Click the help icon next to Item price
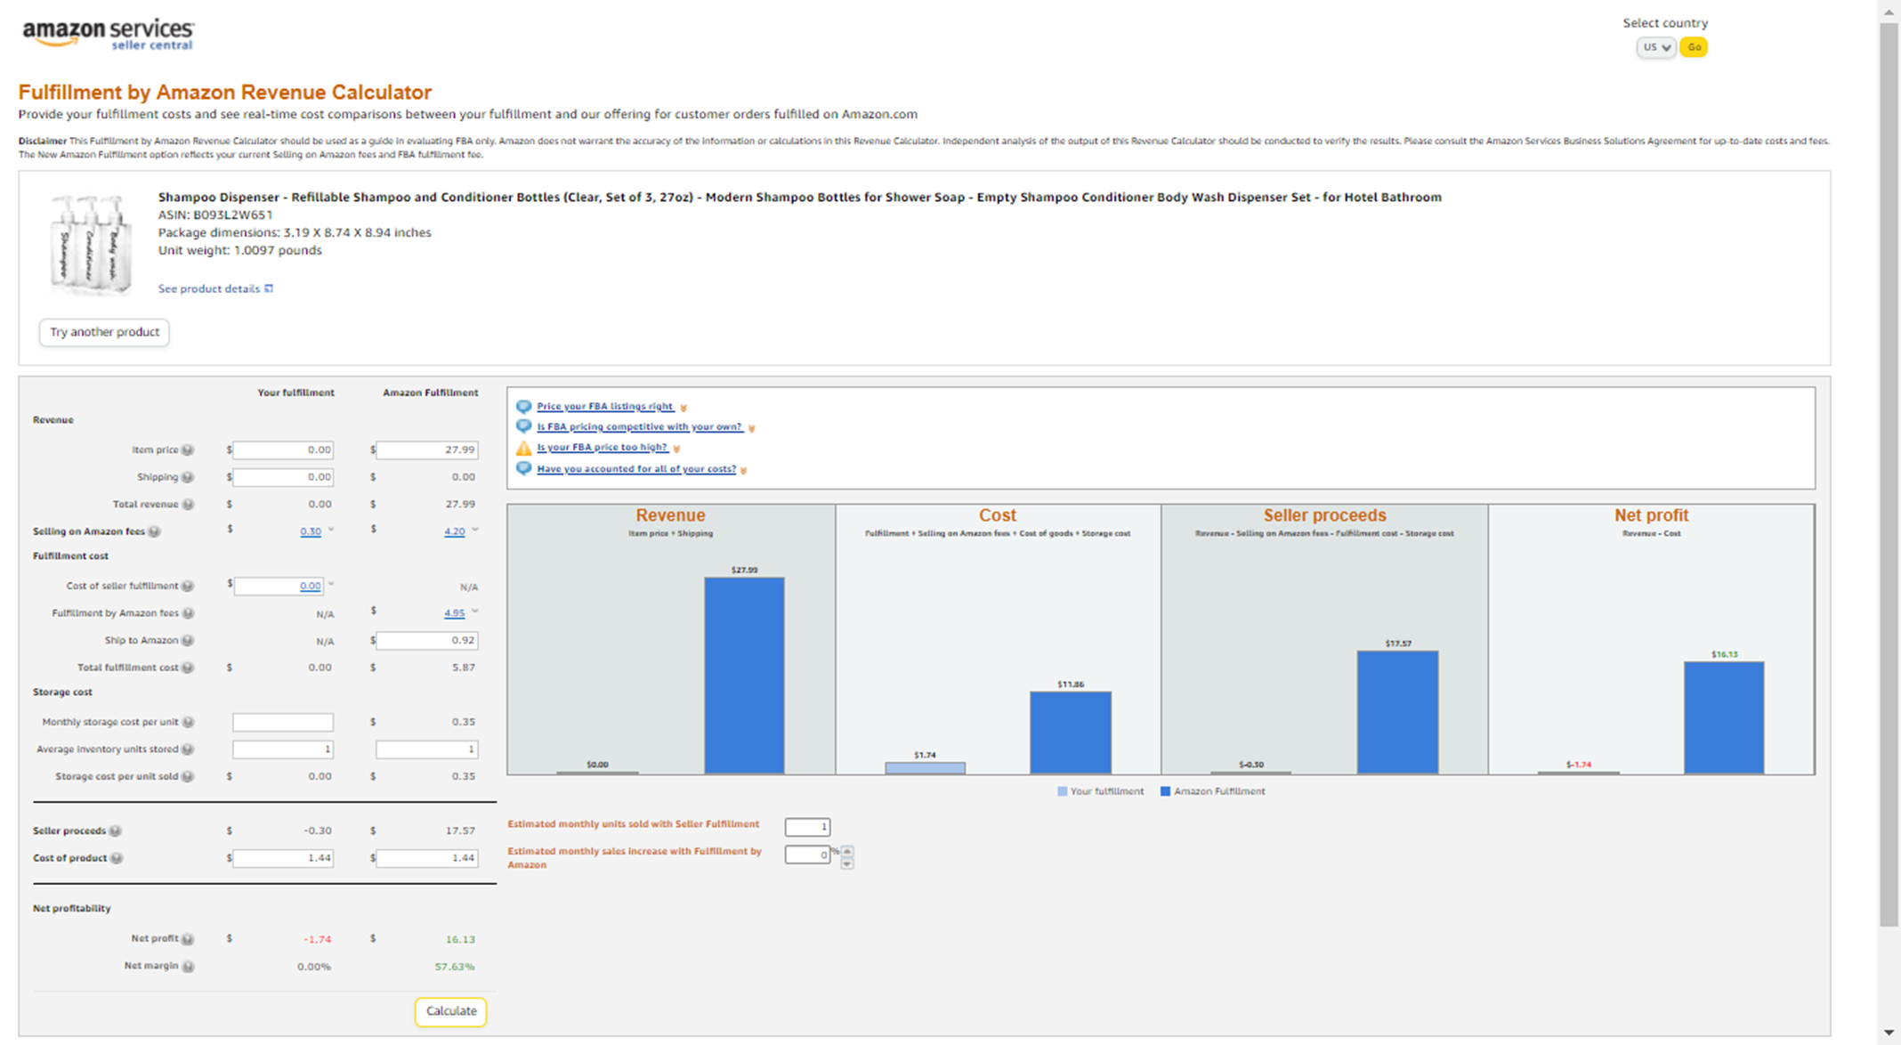The image size is (1901, 1045). 188,450
